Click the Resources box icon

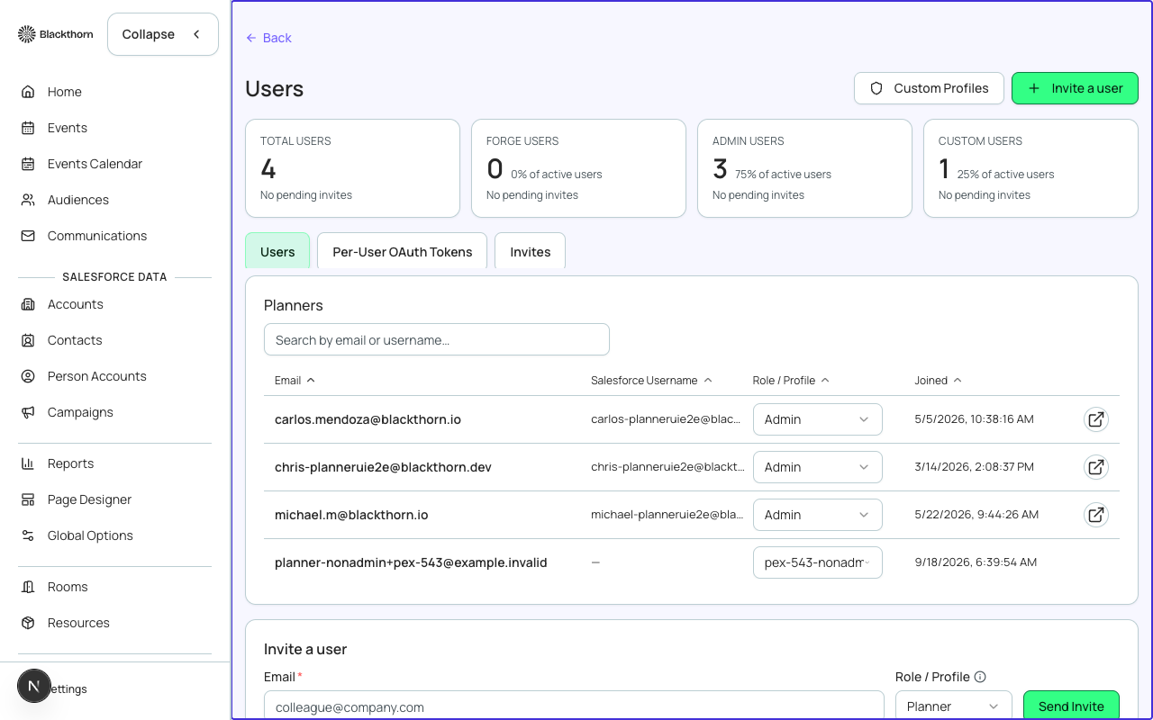click(x=28, y=623)
